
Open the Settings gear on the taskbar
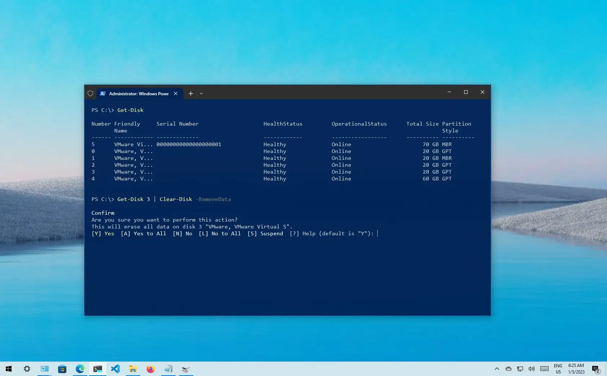pos(27,369)
